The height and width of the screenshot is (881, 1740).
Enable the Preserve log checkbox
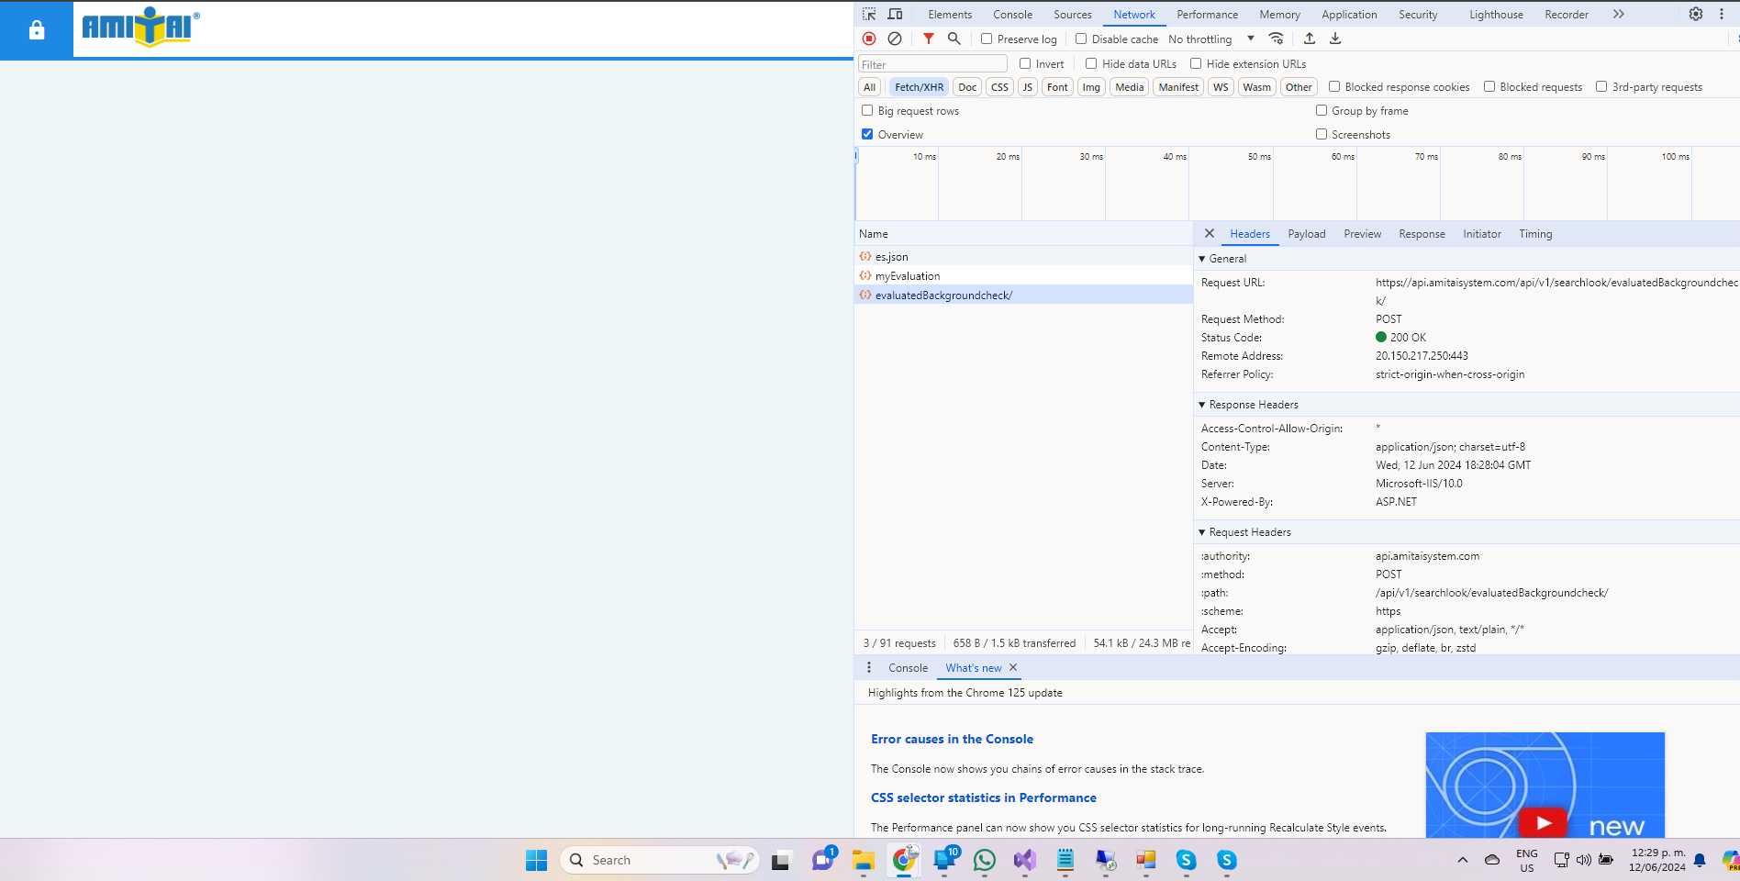(x=987, y=39)
